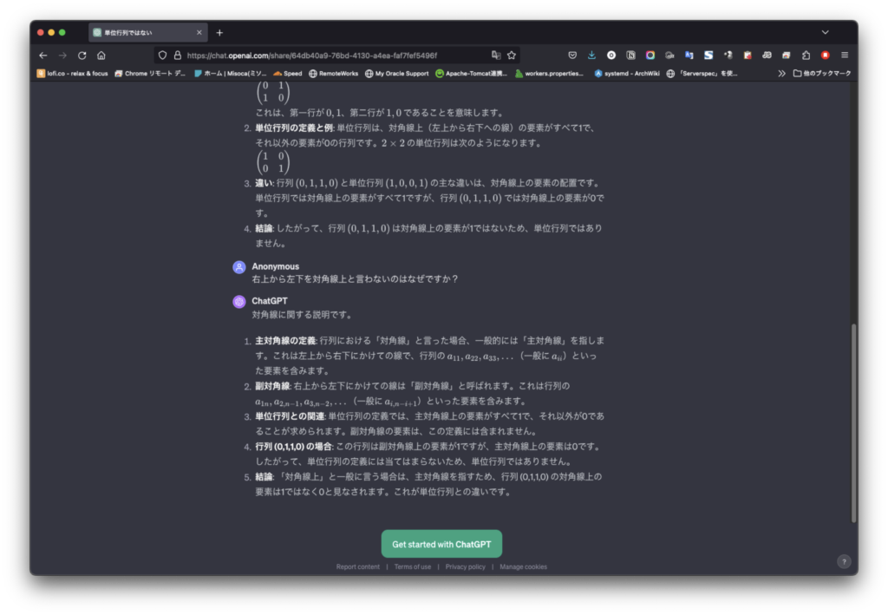Screen dimensions: 888x615
Task: Open the 他のブックマーク bookmarks folder
Action: tap(822, 74)
